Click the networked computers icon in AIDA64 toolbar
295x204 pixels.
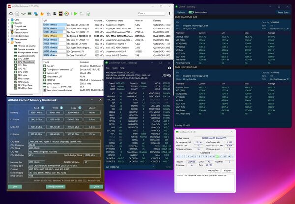click(x=36, y=14)
